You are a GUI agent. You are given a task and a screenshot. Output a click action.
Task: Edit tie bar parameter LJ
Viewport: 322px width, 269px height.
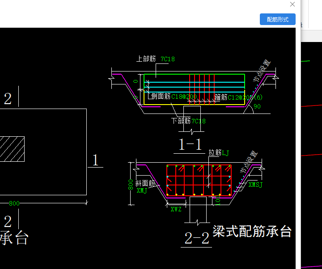click(x=225, y=153)
